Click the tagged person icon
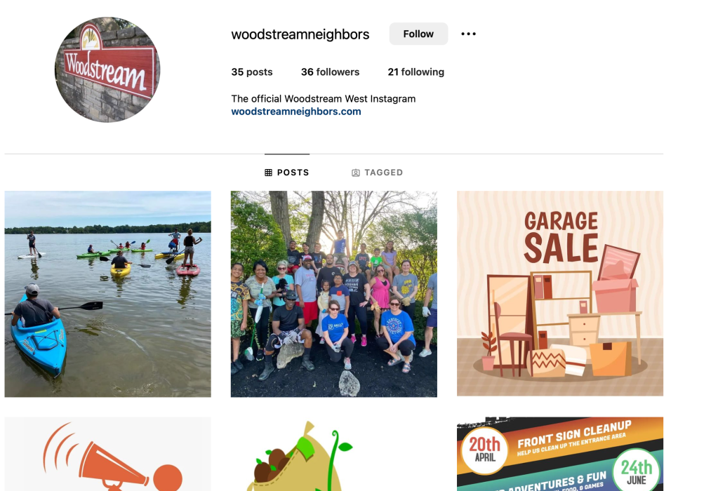Screen dimensions: 718x491 (x=355, y=173)
